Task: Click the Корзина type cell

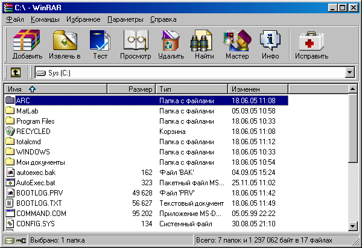Action: [172, 132]
